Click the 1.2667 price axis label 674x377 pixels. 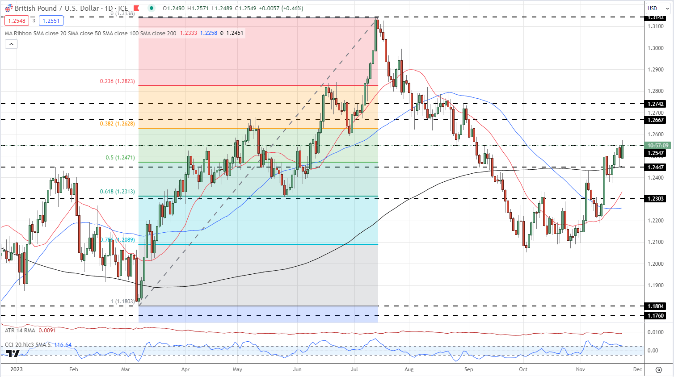(x=656, y=120)
